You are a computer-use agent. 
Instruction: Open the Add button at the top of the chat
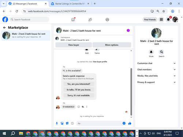click(87, 52)
